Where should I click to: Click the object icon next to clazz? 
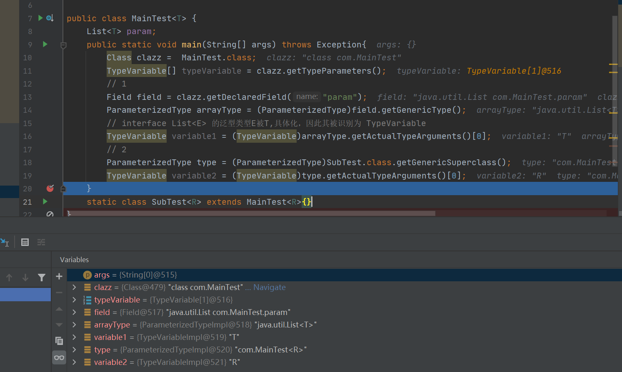pyautogui.click(x=87, y=288)
